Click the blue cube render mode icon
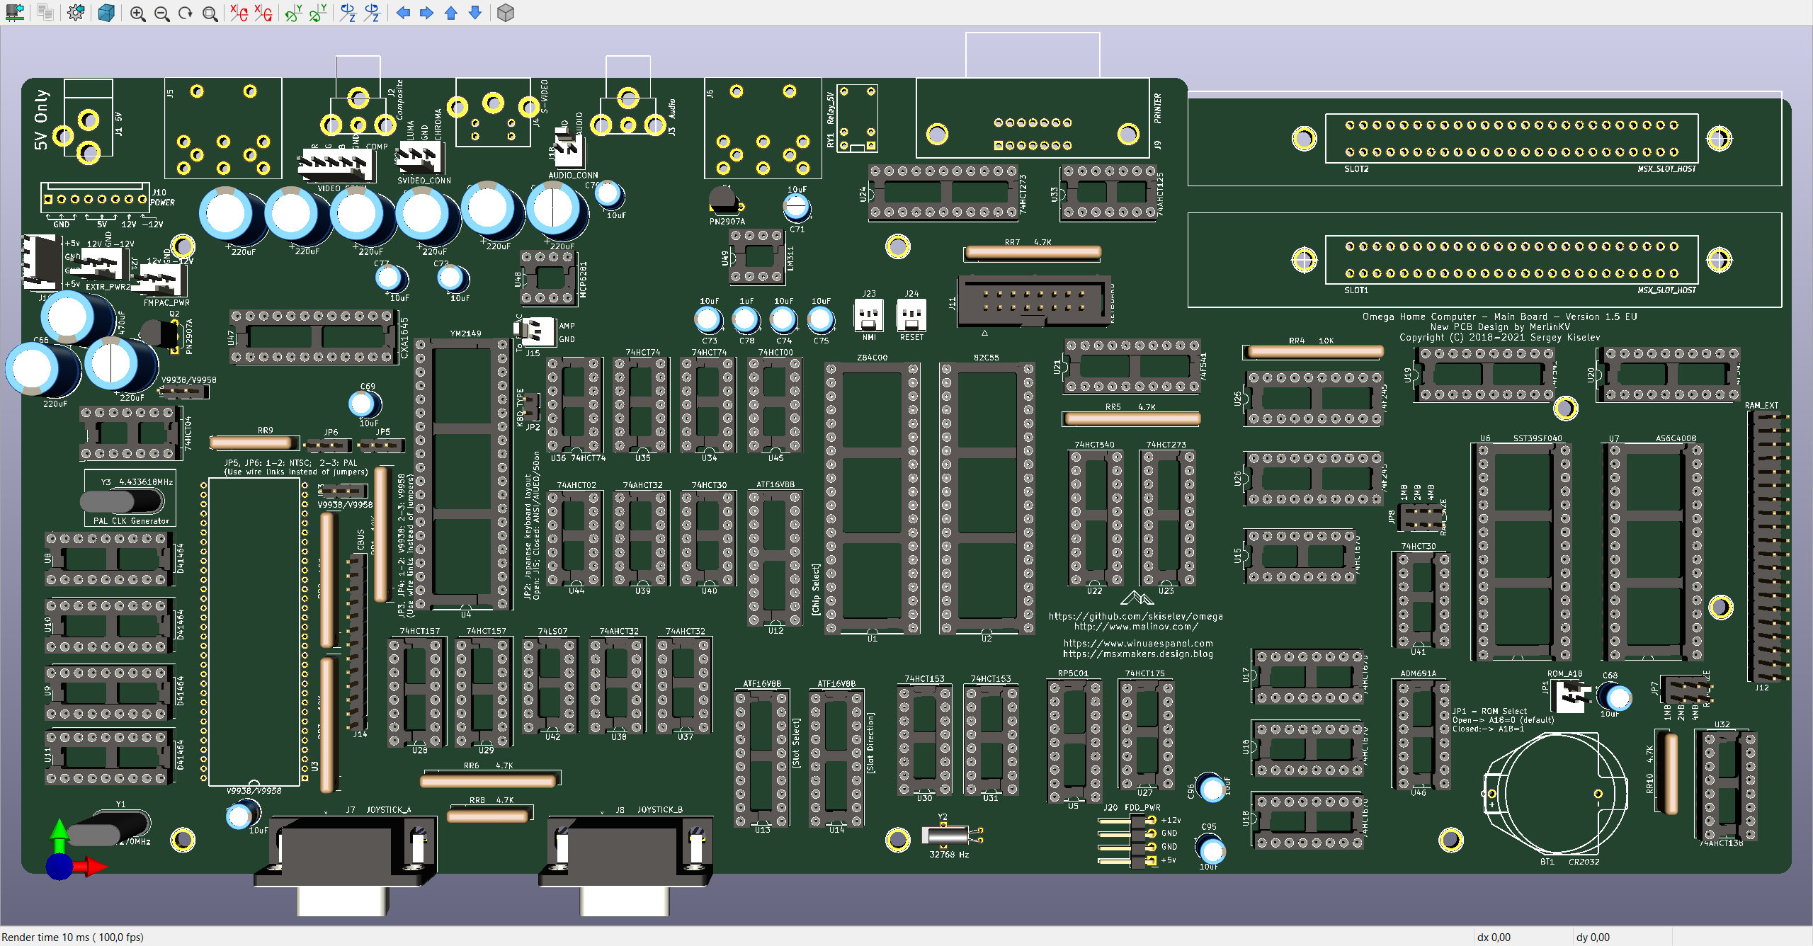The height and width of the screenshot is (946, 1813). pos(107,13)
